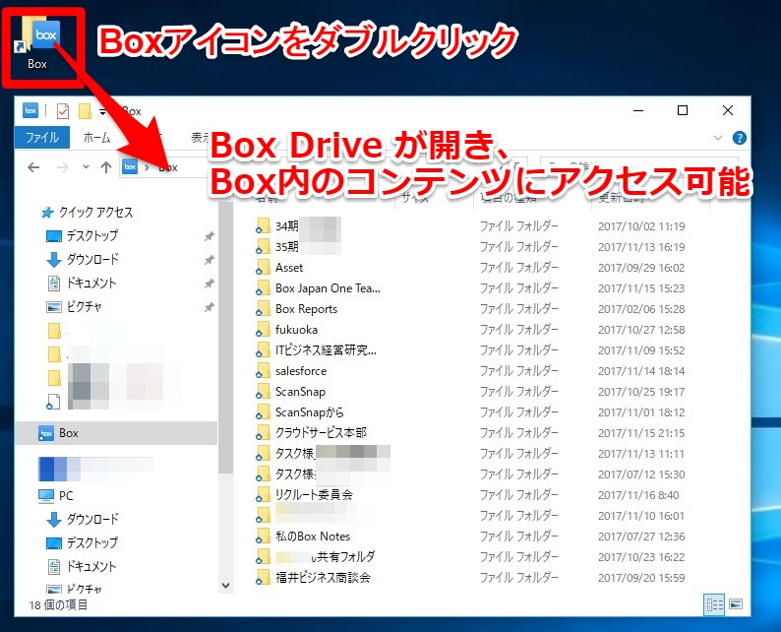Image resolution: width=781 pixels, height=632 pixels.
Task: Select the fukuoka folder
Action: [286, 330]
